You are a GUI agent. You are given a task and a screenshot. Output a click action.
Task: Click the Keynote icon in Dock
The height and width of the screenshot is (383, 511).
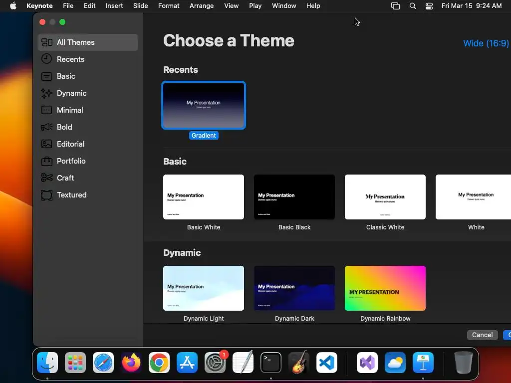pyautogui.click(x=423, y=363)
